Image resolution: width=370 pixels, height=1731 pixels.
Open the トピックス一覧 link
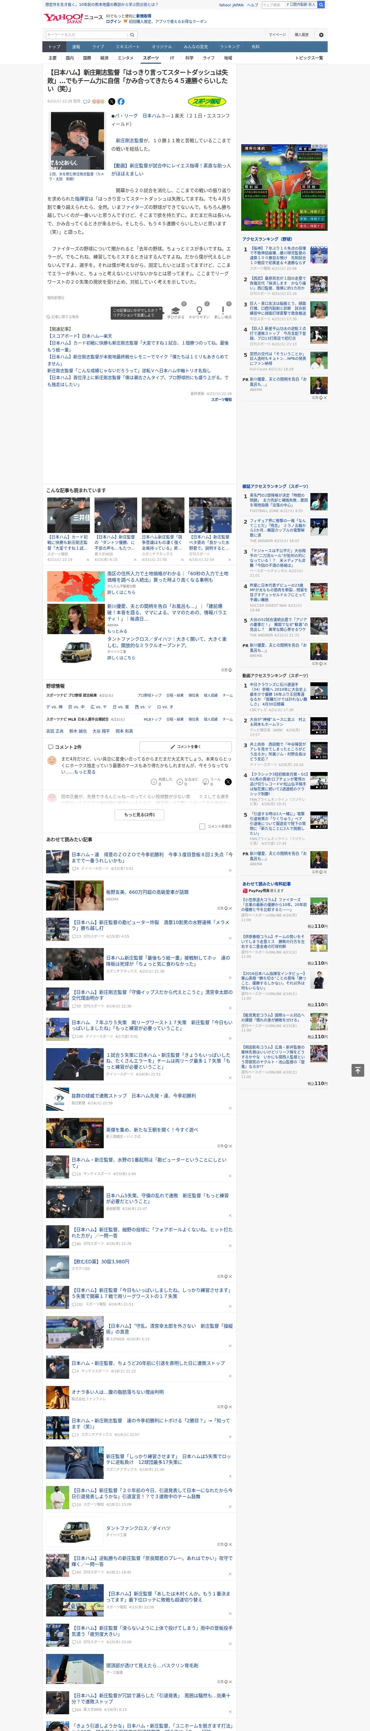[x=309, y=58]
